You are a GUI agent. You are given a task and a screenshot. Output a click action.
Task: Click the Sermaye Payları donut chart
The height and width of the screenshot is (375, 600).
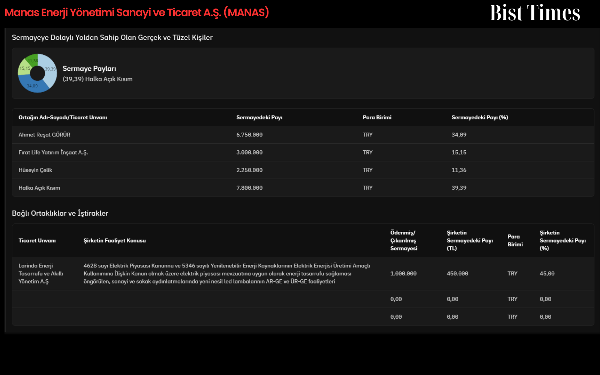click(x=37, y=73)
